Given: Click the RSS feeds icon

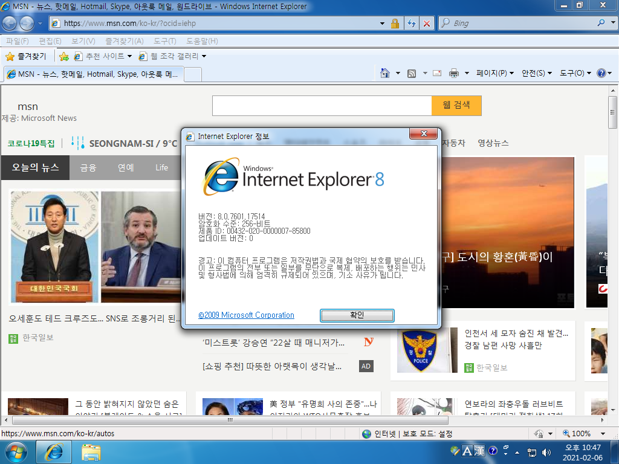Looking at the screenshot, I should 412,73.
